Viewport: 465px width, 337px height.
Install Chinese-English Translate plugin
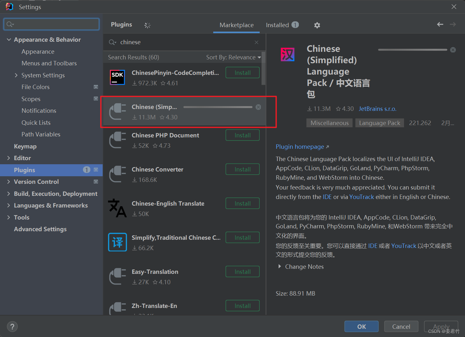[x=243, y=203]
